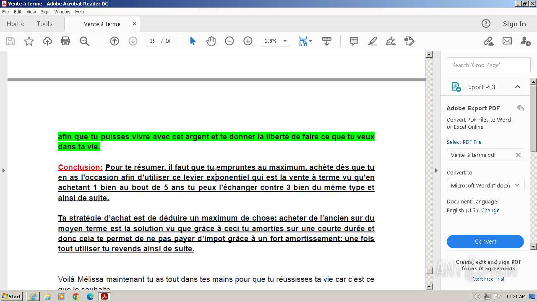Image resolution: width=537 pixels, height=302 pixels.
Task: Expand the left navigation pane
Action: tap(4, 170)
